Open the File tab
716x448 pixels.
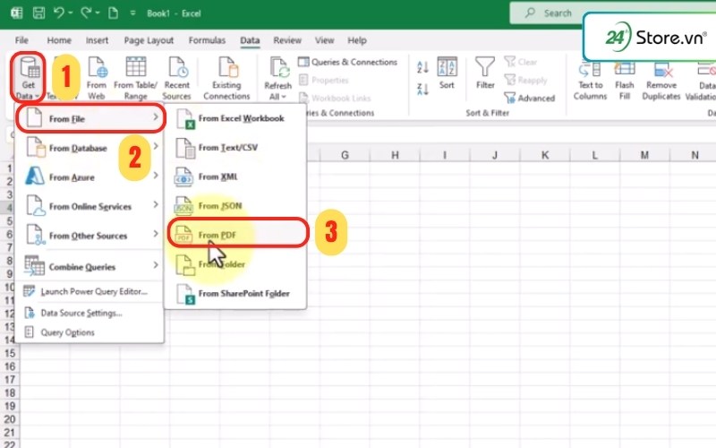coord(21,40)
